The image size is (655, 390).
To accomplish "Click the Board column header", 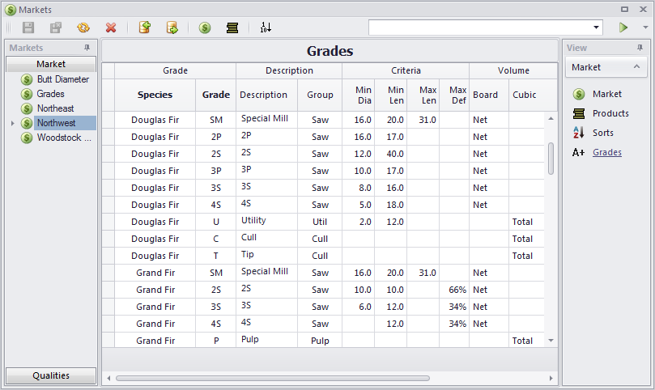I will tap(489, 95).
